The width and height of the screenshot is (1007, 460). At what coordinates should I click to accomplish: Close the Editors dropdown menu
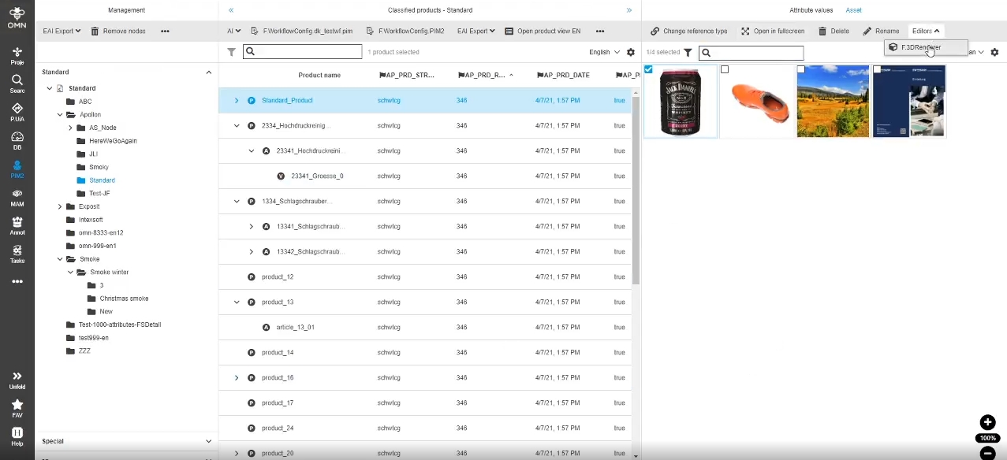[927, 32]
